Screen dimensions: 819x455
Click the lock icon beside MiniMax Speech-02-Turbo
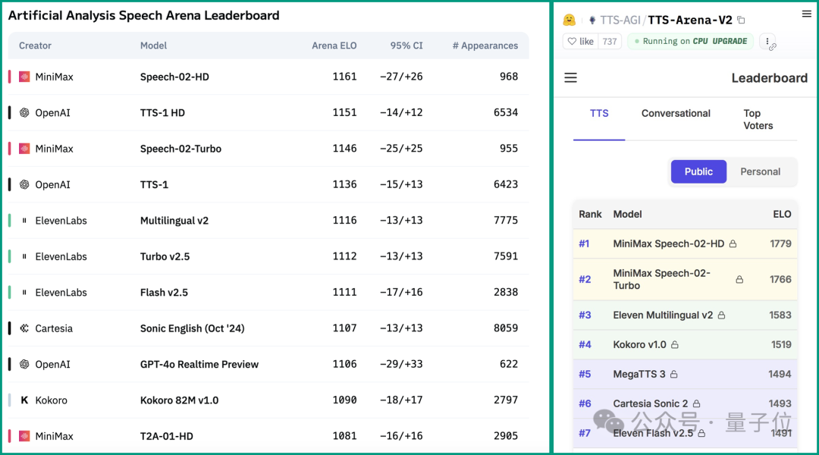739,280
